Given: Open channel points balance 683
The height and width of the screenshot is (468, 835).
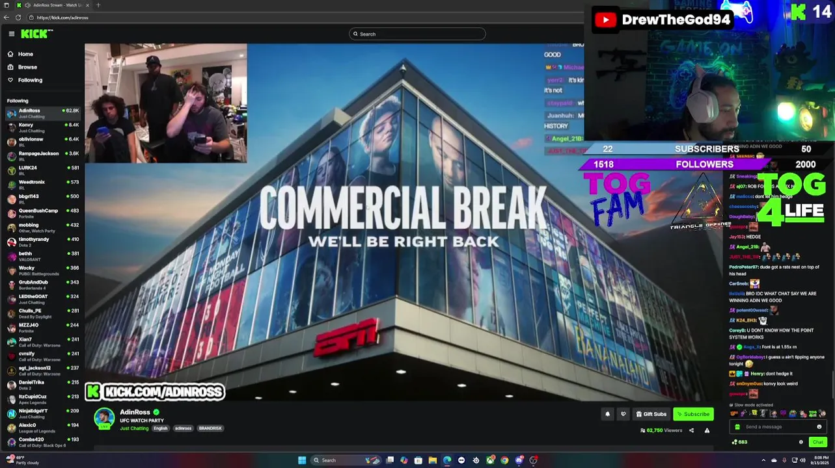Looking at the screenshot, I should click(740, 442).
